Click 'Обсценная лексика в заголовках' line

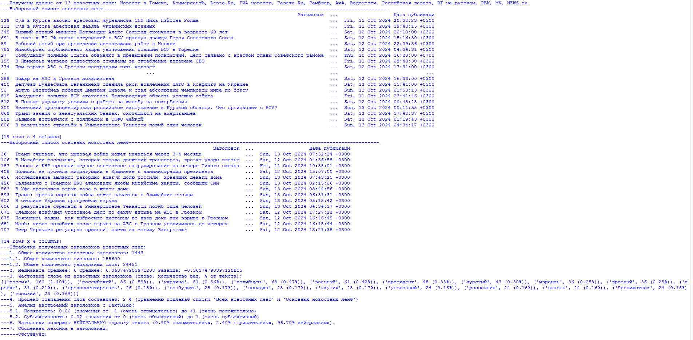point(55,328)
